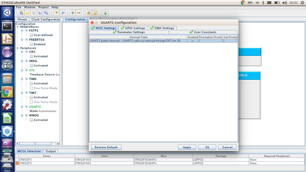Open Ubuntu Dash from the launcher

[x=7, y=13]
